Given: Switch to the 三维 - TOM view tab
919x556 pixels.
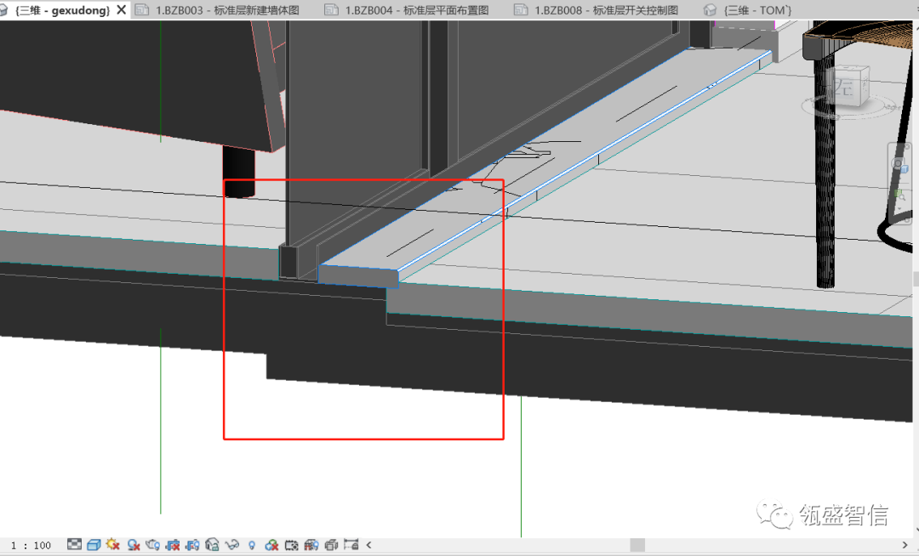Looking at the screenshot, I should click(x=756, y=10).
